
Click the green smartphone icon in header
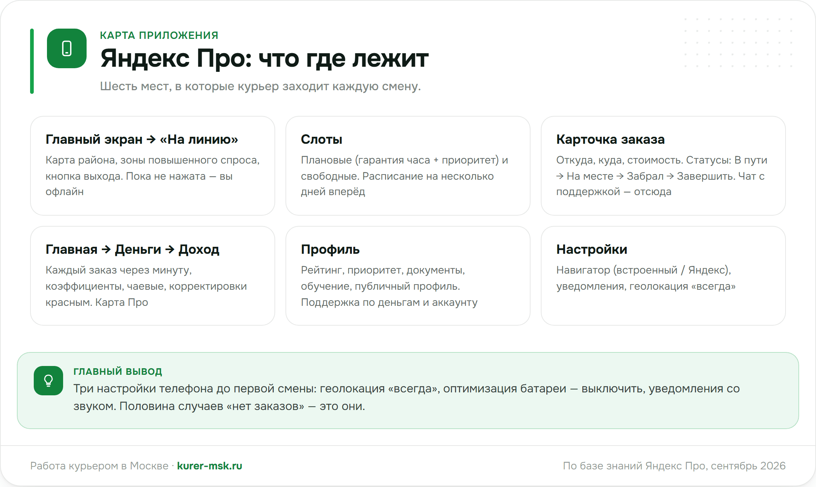click(67, 48)
